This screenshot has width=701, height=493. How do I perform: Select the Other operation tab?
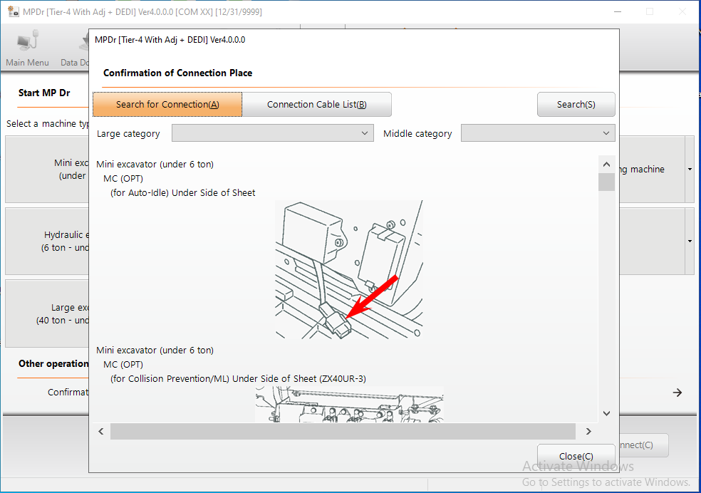point(53,364)
